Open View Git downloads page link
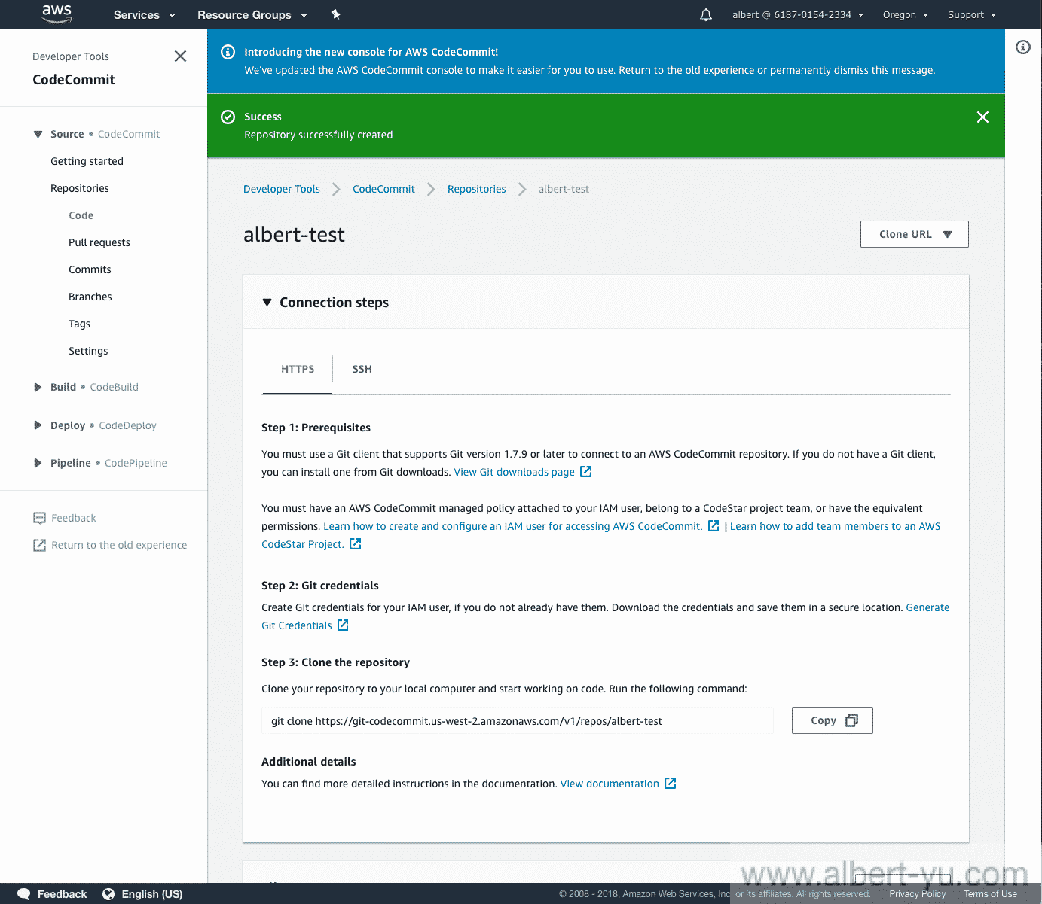The image size is (1042, 904). coord(515,472)
